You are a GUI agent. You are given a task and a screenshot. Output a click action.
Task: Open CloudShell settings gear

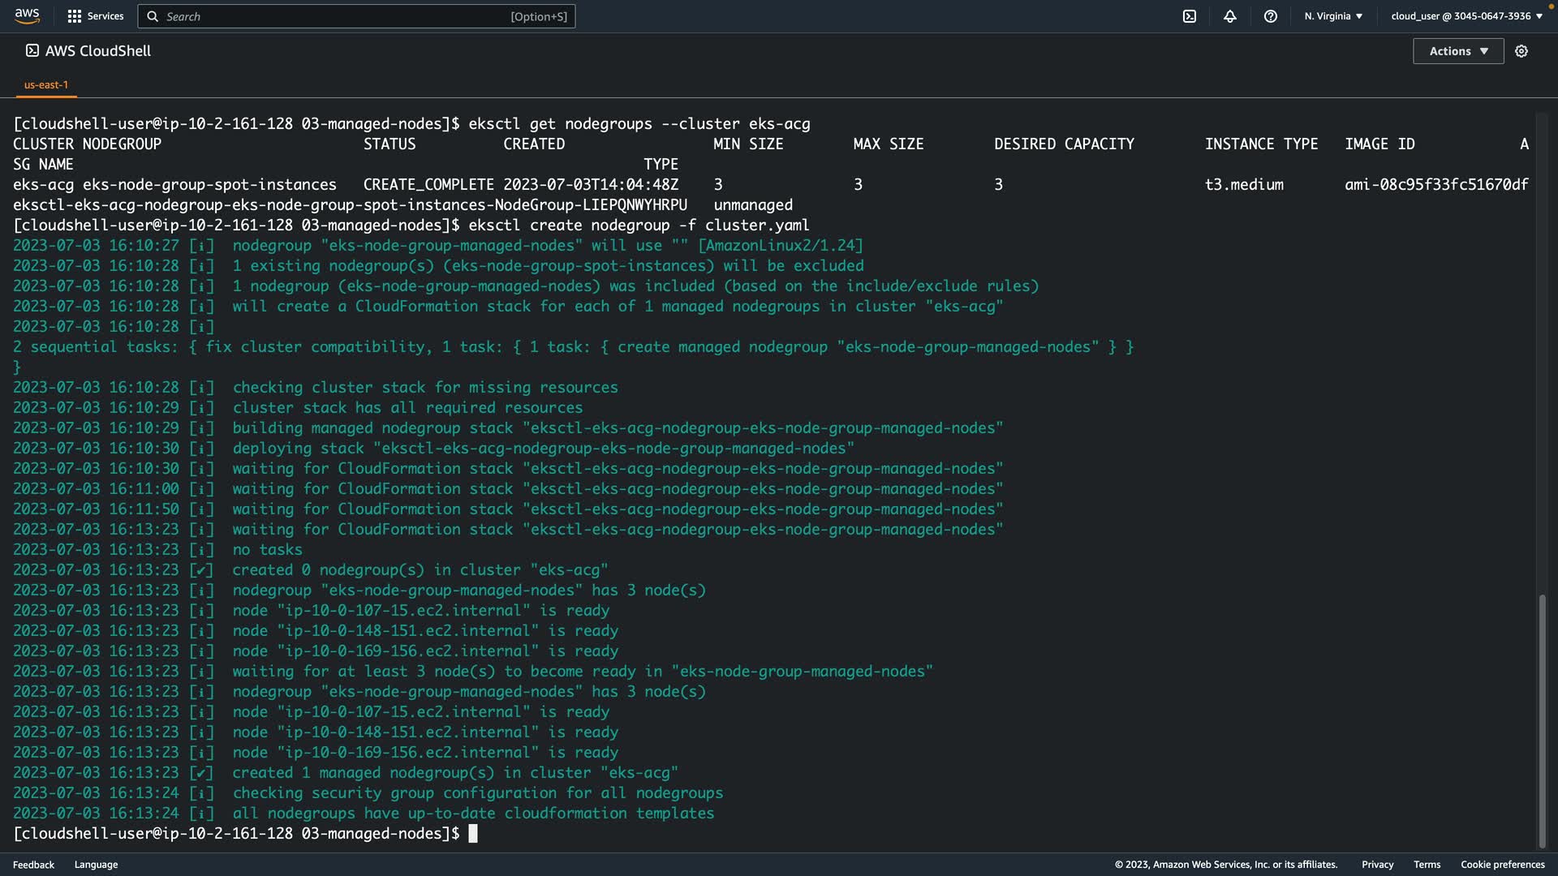click(x=1521, y=51)
